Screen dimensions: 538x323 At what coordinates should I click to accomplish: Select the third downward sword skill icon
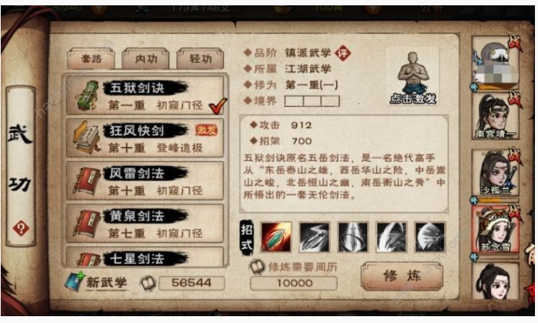pos(353,237)
